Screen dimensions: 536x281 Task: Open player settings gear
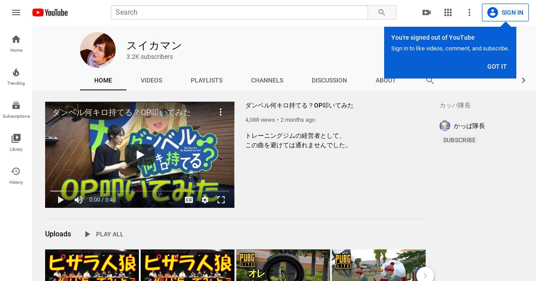[x=205, y=200]
